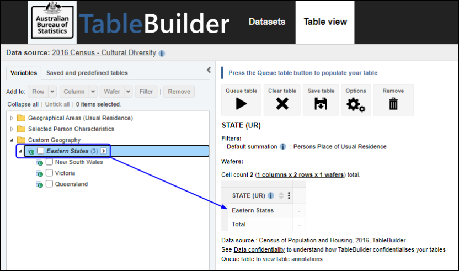Open the Row dropdown arrow
Image resolution: width=459 pixels, height=271 pixels.
coord(52,92)
